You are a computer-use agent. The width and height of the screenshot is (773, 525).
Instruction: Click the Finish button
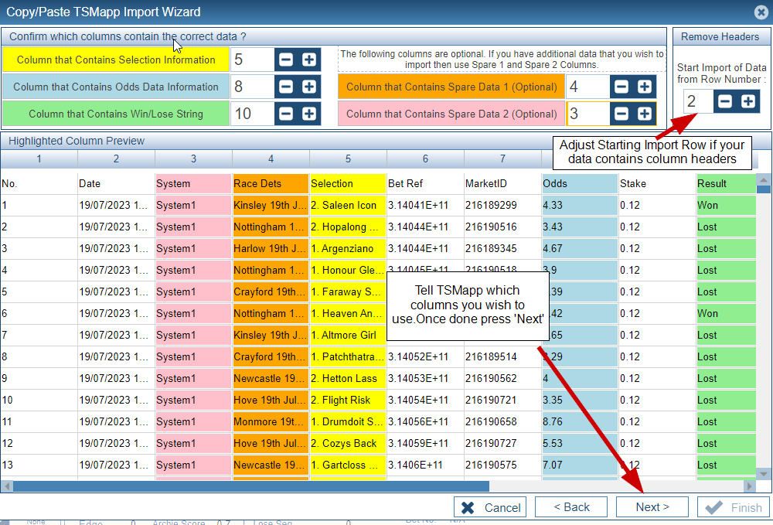pyautogui.click(x=734, y=507)
